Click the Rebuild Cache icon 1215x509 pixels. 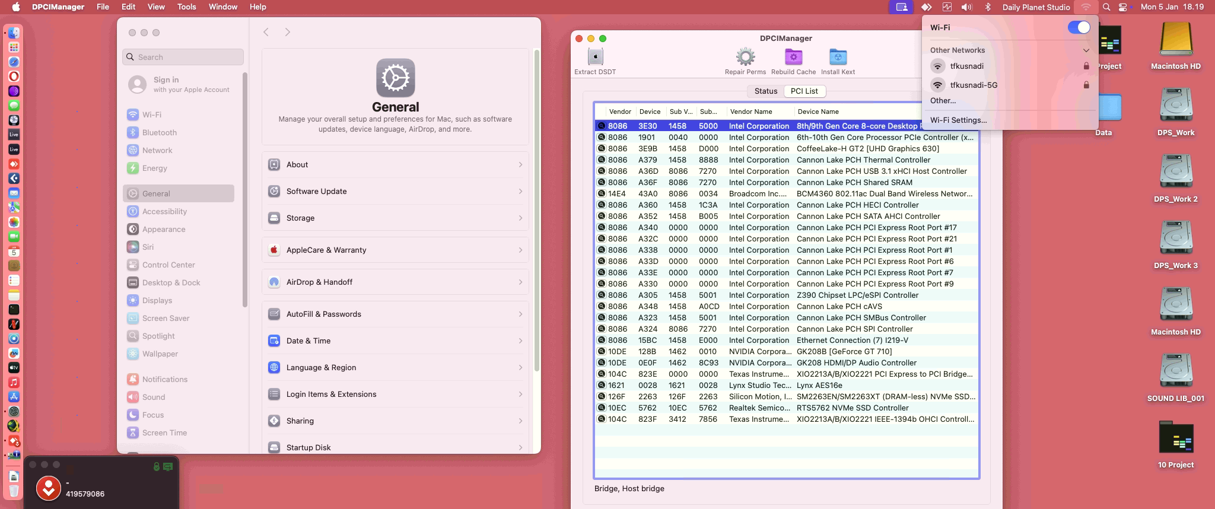pos(793,57)
